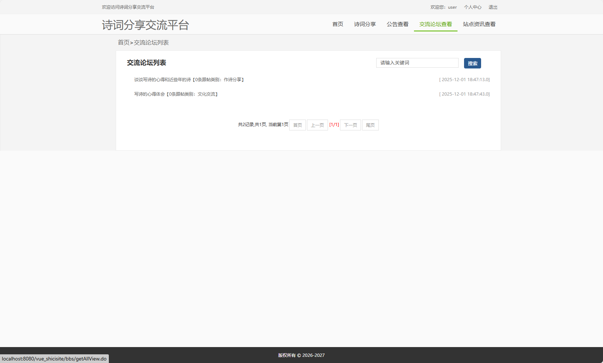This screenshot has width=603, height=363.
Task: Click the 下一页 next-page button
Action: (x=350, y=125)
